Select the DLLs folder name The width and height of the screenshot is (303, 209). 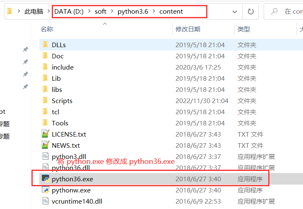pos(59,45)
